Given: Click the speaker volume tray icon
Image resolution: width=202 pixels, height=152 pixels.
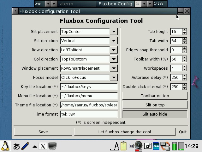Looking at the screenshot, I should pyautogui.click(x=138, y=146).
